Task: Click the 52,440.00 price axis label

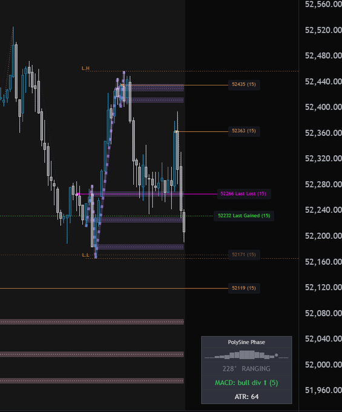Action: (323, 81)
